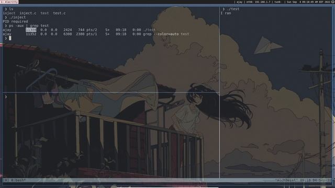Click the date and time in the top bar
The height and width of the screenshot is (188, 335).
[308, 2]
